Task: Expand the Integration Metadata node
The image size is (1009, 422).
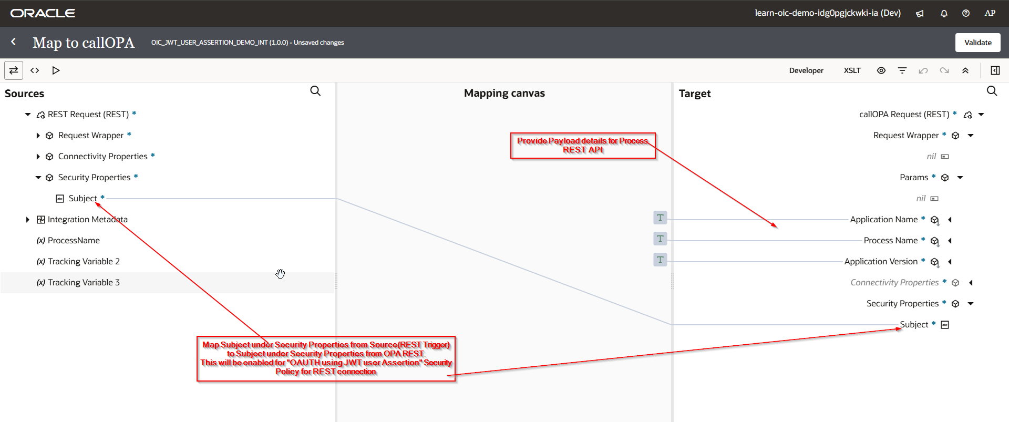Action: pyautogui.click(x=27, y=220)
